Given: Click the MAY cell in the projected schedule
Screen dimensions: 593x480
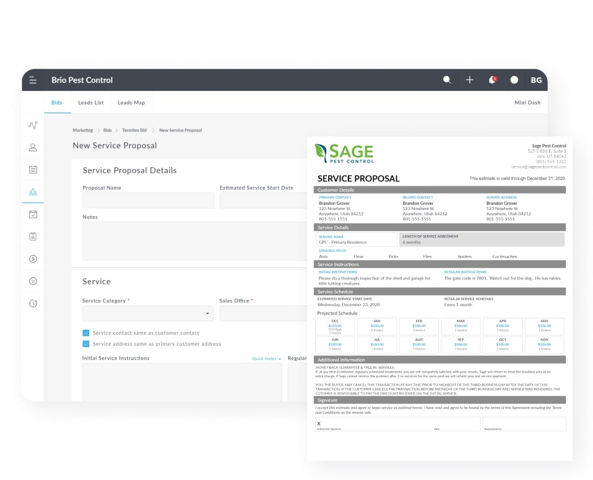Looking at the screenshot, I should click(x=544, y=326).
